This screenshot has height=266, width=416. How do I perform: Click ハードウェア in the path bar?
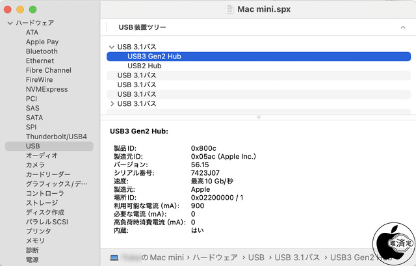click(x=215, y=258)
